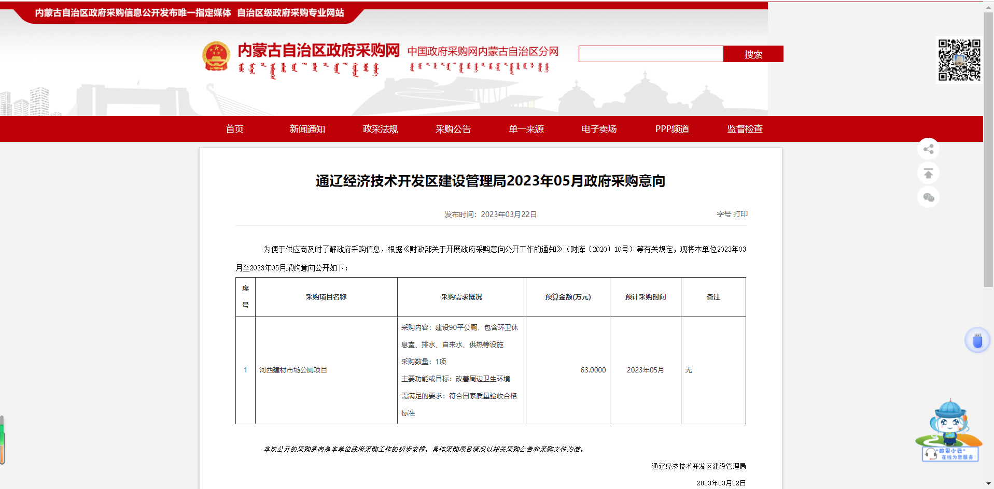Click the QR code image
The width and height of the screenshot is (994, 489).
pos(959,60)
